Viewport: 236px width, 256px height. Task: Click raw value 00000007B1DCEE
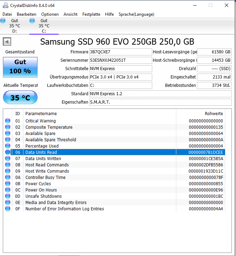coord(206,152)
